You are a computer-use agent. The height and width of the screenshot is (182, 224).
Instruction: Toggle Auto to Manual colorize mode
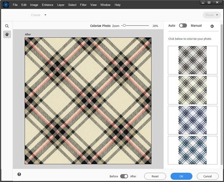point(183,26)
